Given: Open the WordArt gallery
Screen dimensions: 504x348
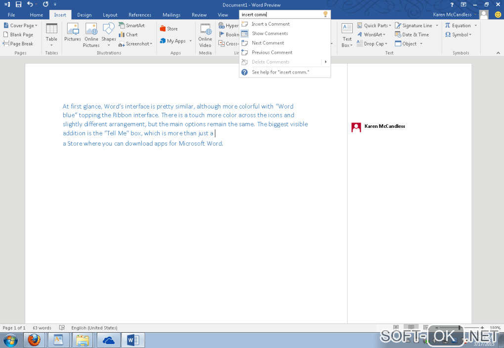Looking at the screenshot, I should (x=371, y=35).
